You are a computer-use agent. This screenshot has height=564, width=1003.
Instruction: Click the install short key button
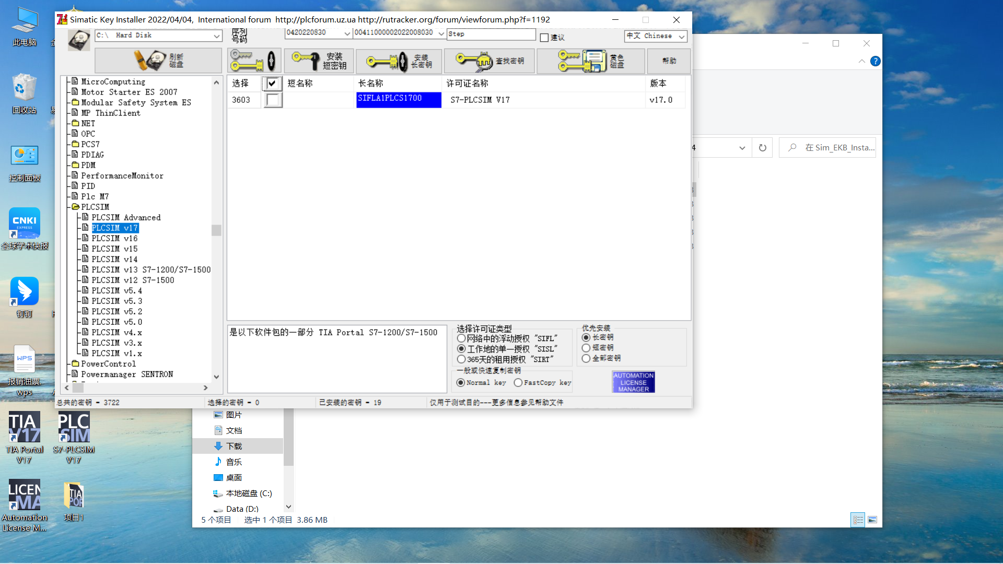(320, 61)
